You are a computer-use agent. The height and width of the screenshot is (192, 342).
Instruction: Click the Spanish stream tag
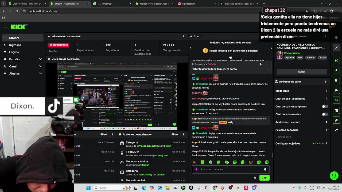tap(289, 58)
